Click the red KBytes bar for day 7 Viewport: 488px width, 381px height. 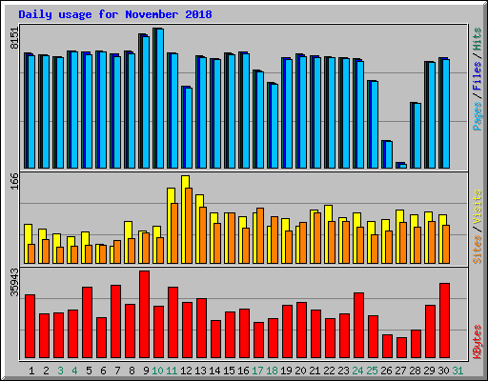[116, 322]
